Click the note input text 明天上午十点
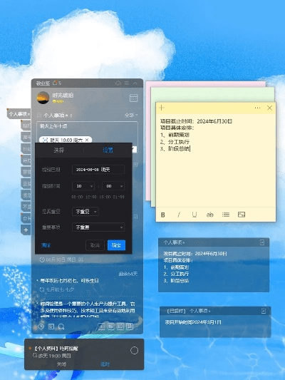The width and height of the screenshot is (285, 380). pyautogui.click(x=53, y=126)
